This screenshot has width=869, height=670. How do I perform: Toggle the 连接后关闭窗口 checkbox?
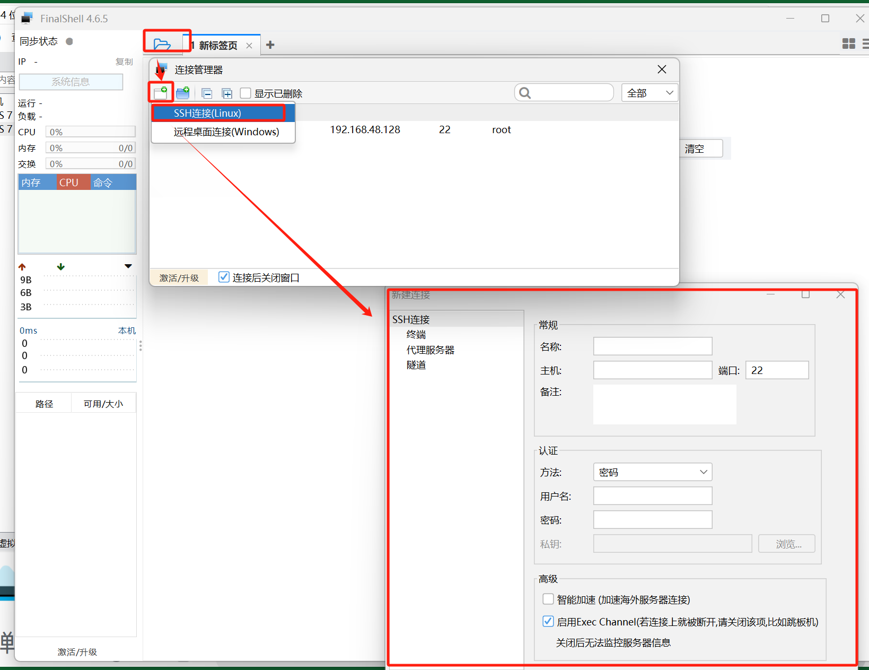[224, 277]
